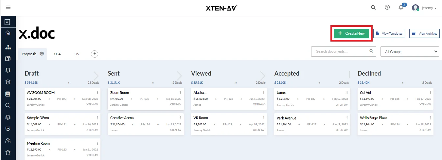Click the users icon in sidebar
The image size is (442, 160).
(x=8, y=141)
